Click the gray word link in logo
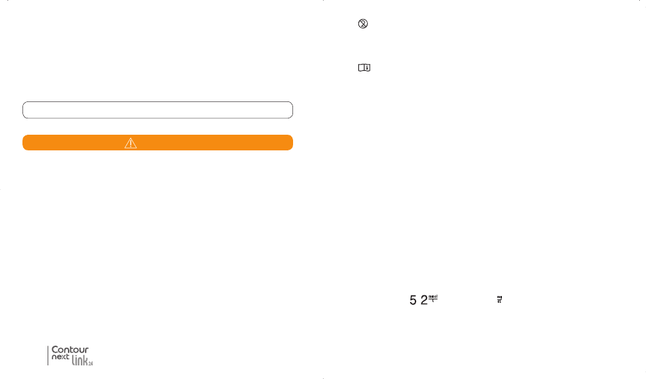The height and width of the screenshot is (379, 646). tap(80, 360)
